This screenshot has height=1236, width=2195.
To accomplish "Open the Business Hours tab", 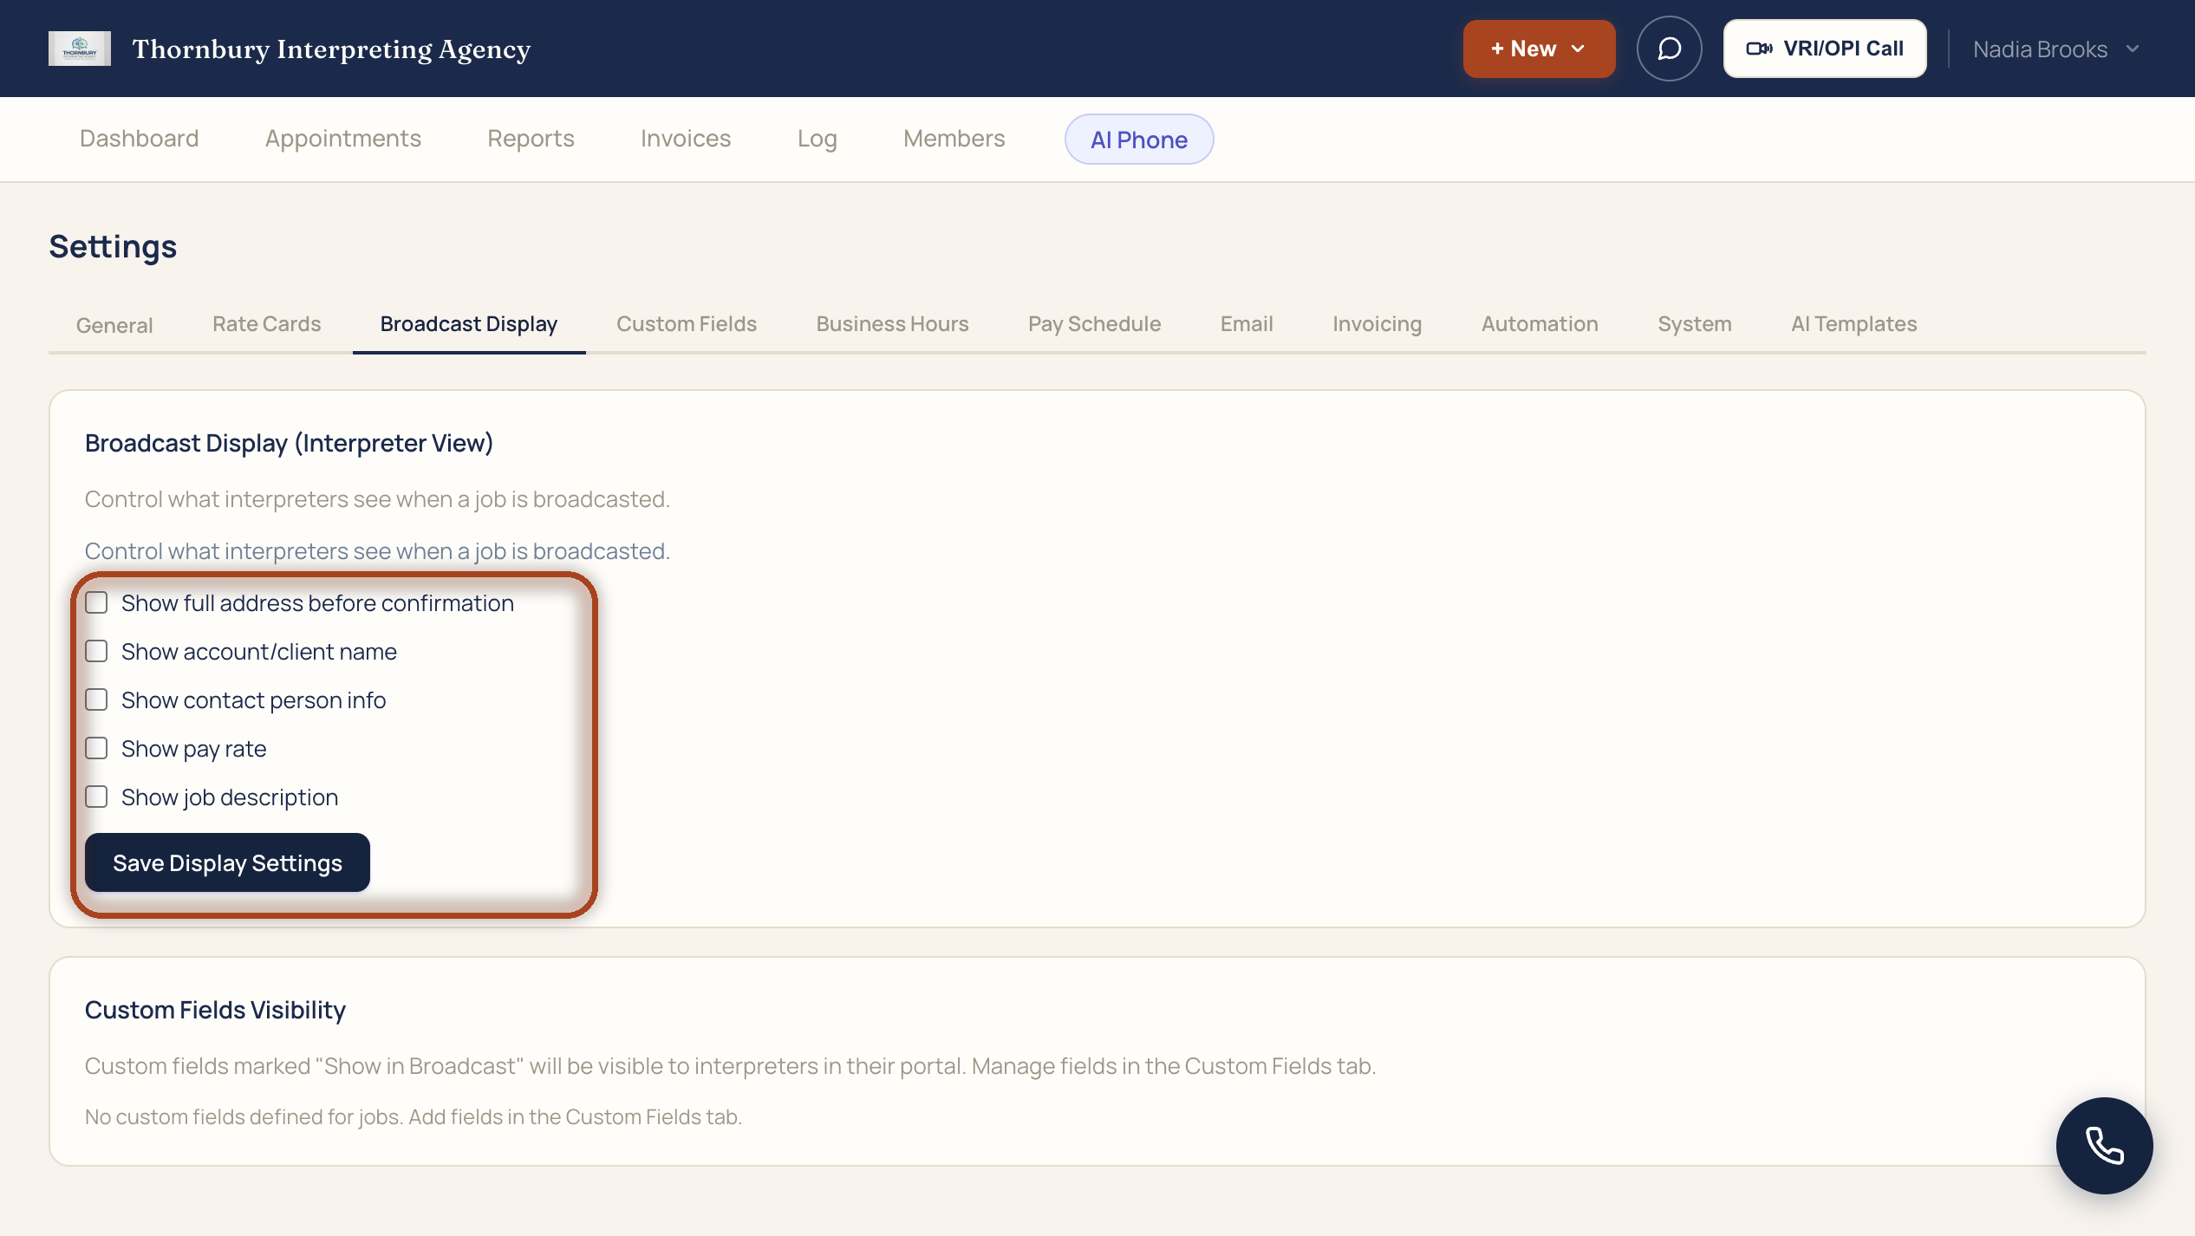I will (892, 323).
